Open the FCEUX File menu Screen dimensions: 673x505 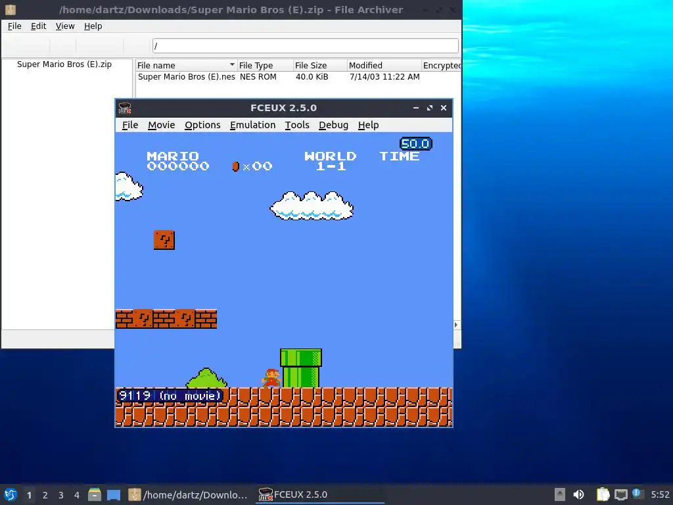click(x=130, y=125)
